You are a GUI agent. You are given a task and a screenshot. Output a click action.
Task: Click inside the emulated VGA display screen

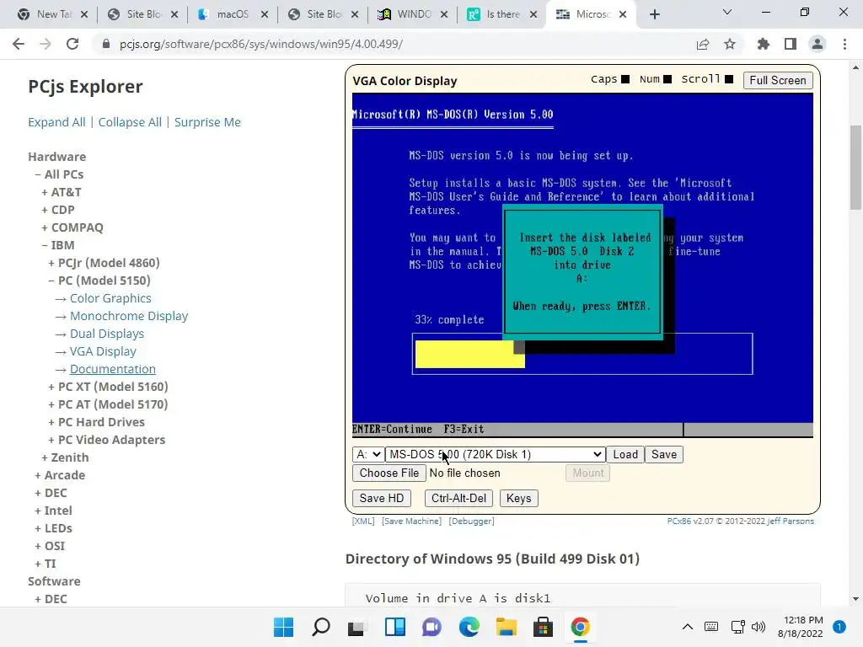tap(582, 265)
